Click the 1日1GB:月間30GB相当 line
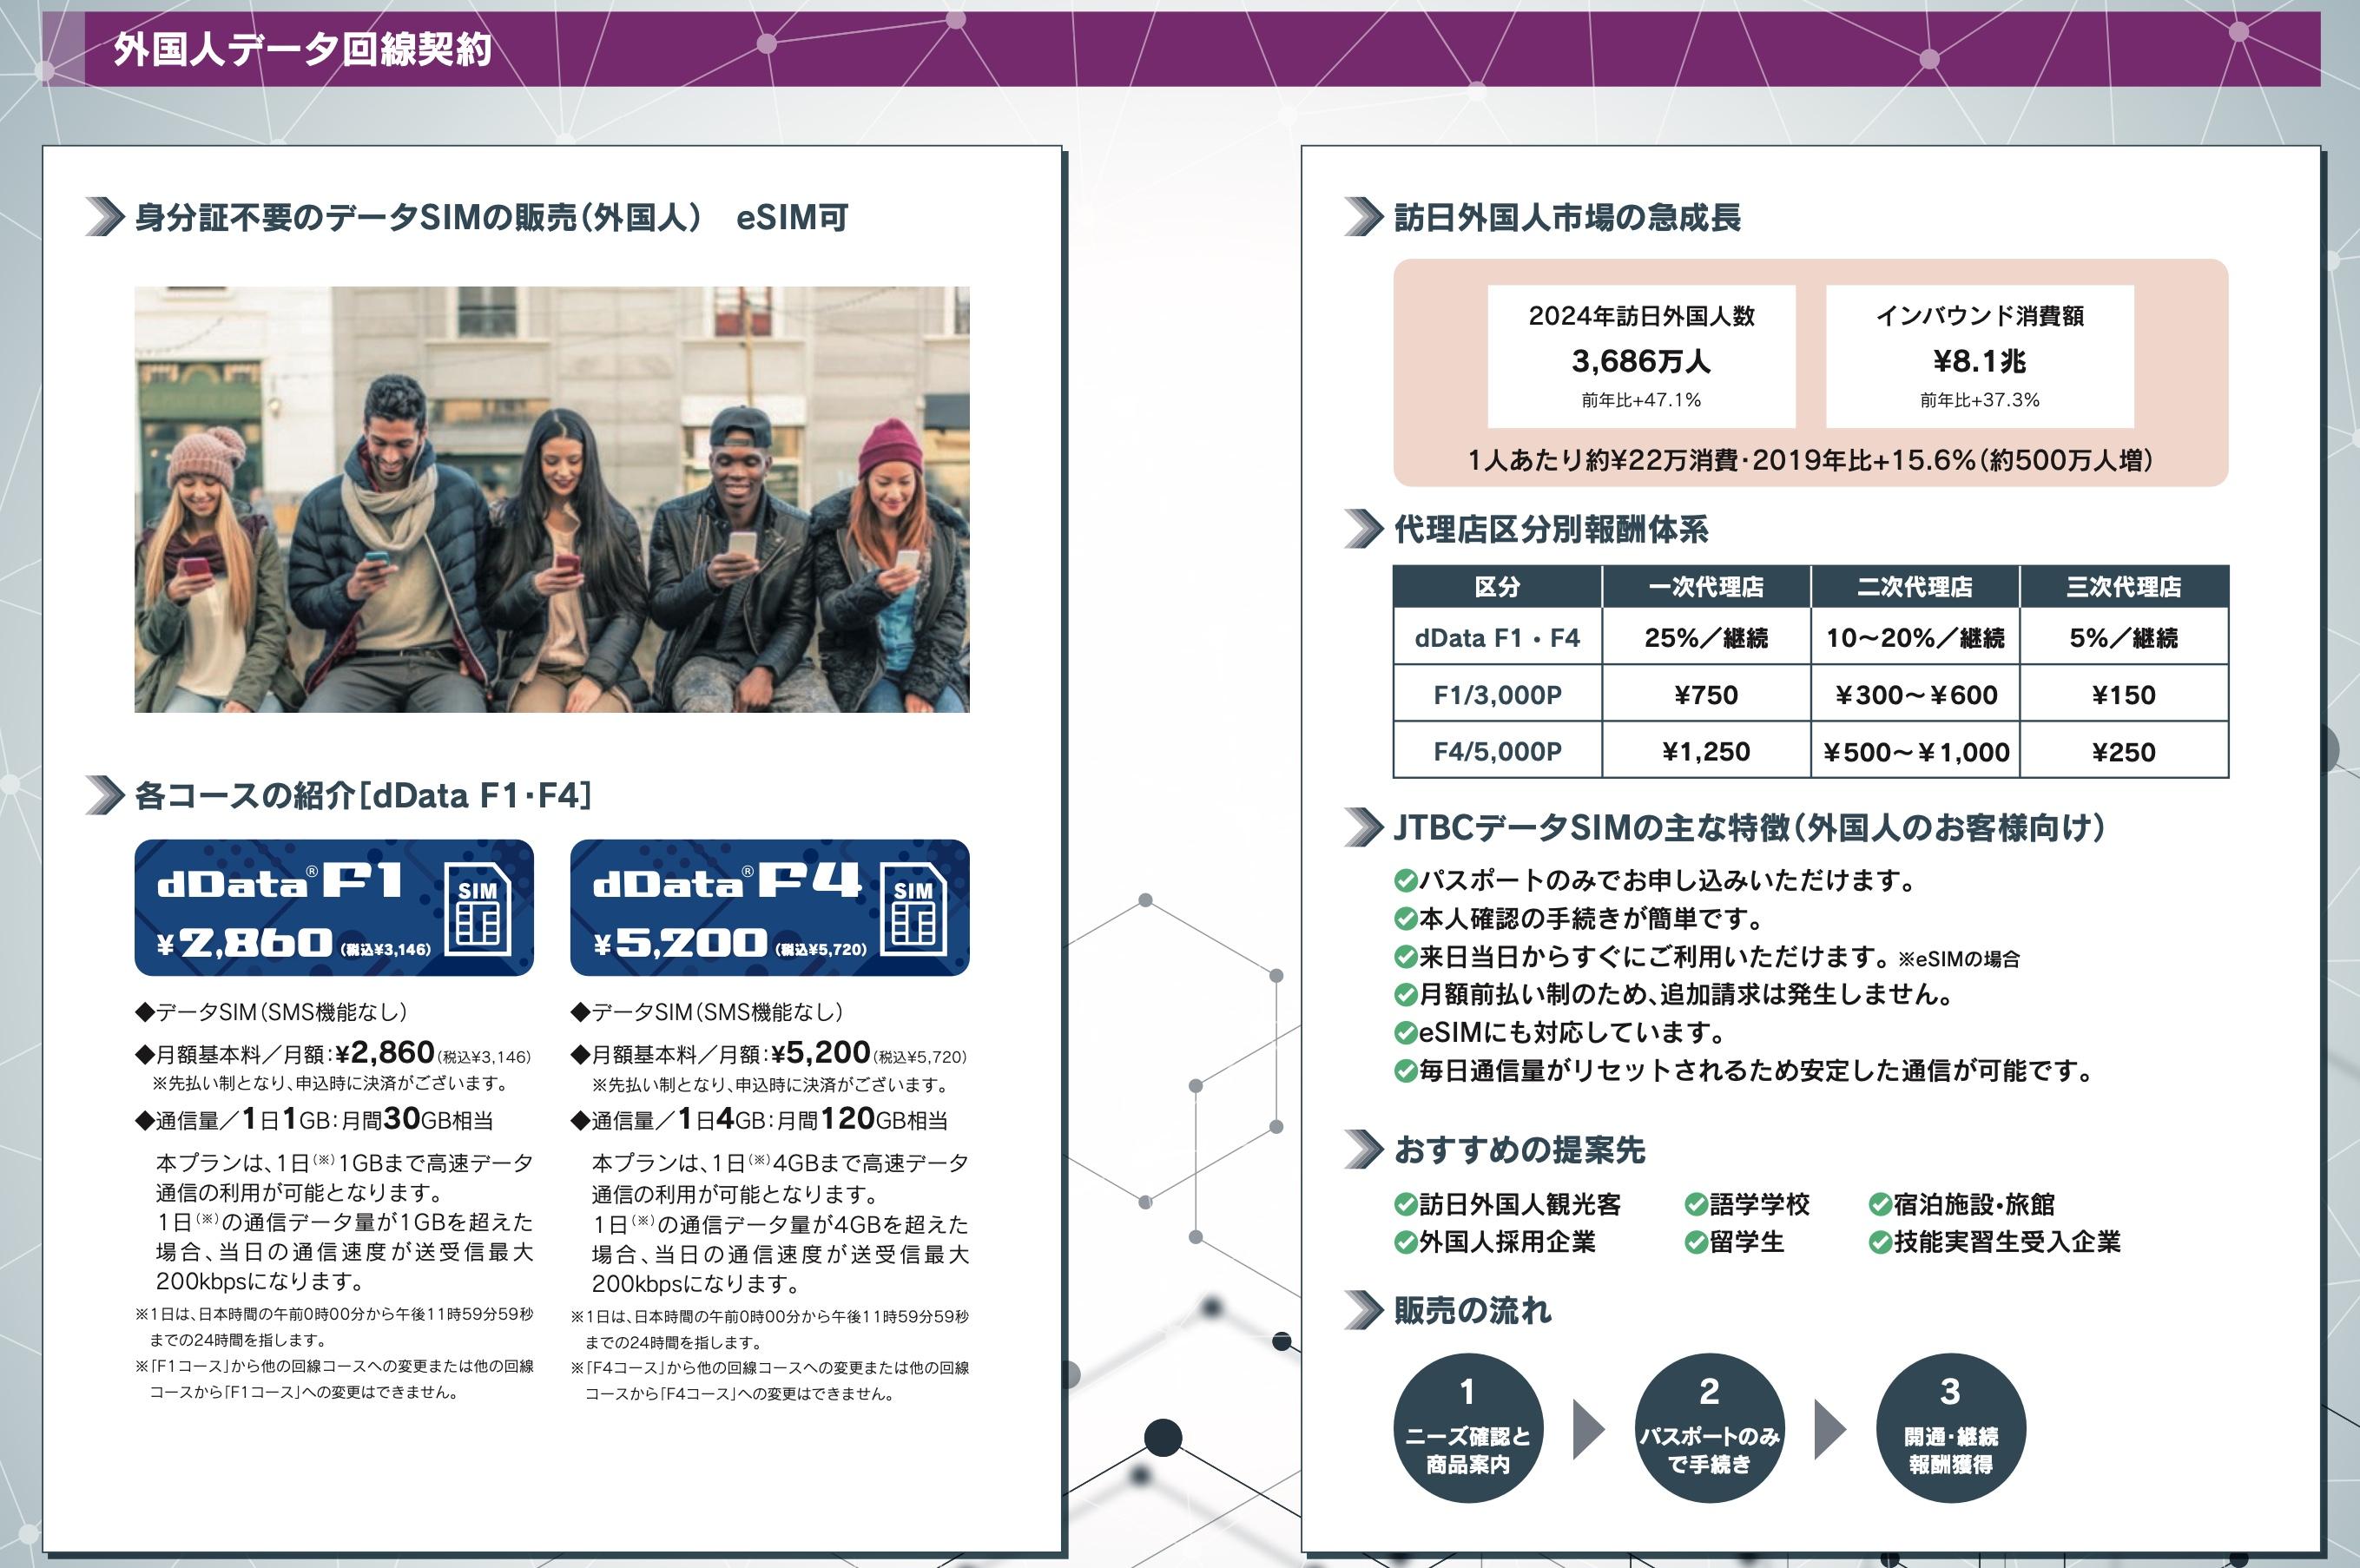This screenshot has width=2360, height=1568. coord(315,1119)
